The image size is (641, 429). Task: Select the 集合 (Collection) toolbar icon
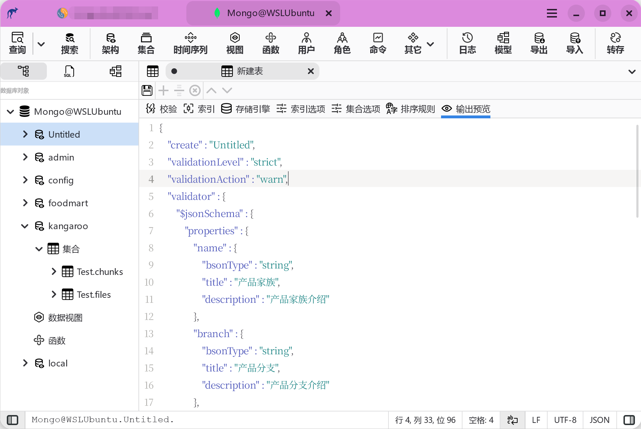pos(146,43)
